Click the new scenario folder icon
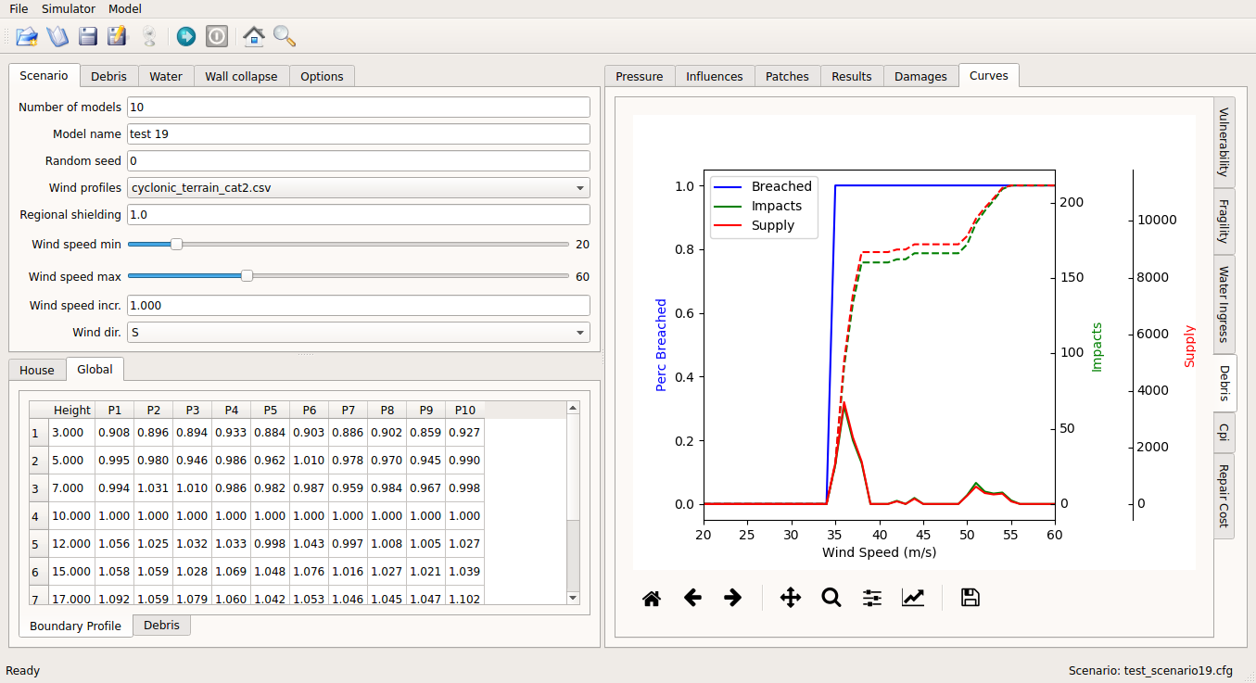 tap(27, 36)
